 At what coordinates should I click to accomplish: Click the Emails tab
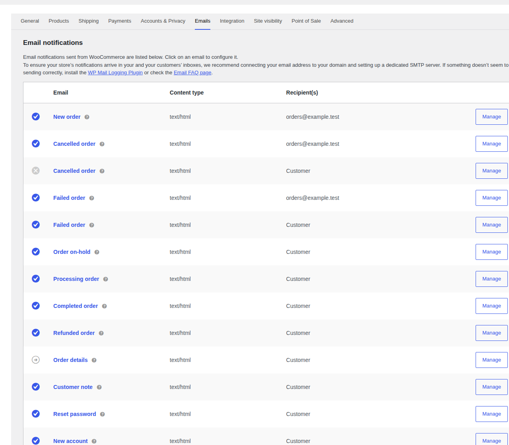click(x=203, y=21)
